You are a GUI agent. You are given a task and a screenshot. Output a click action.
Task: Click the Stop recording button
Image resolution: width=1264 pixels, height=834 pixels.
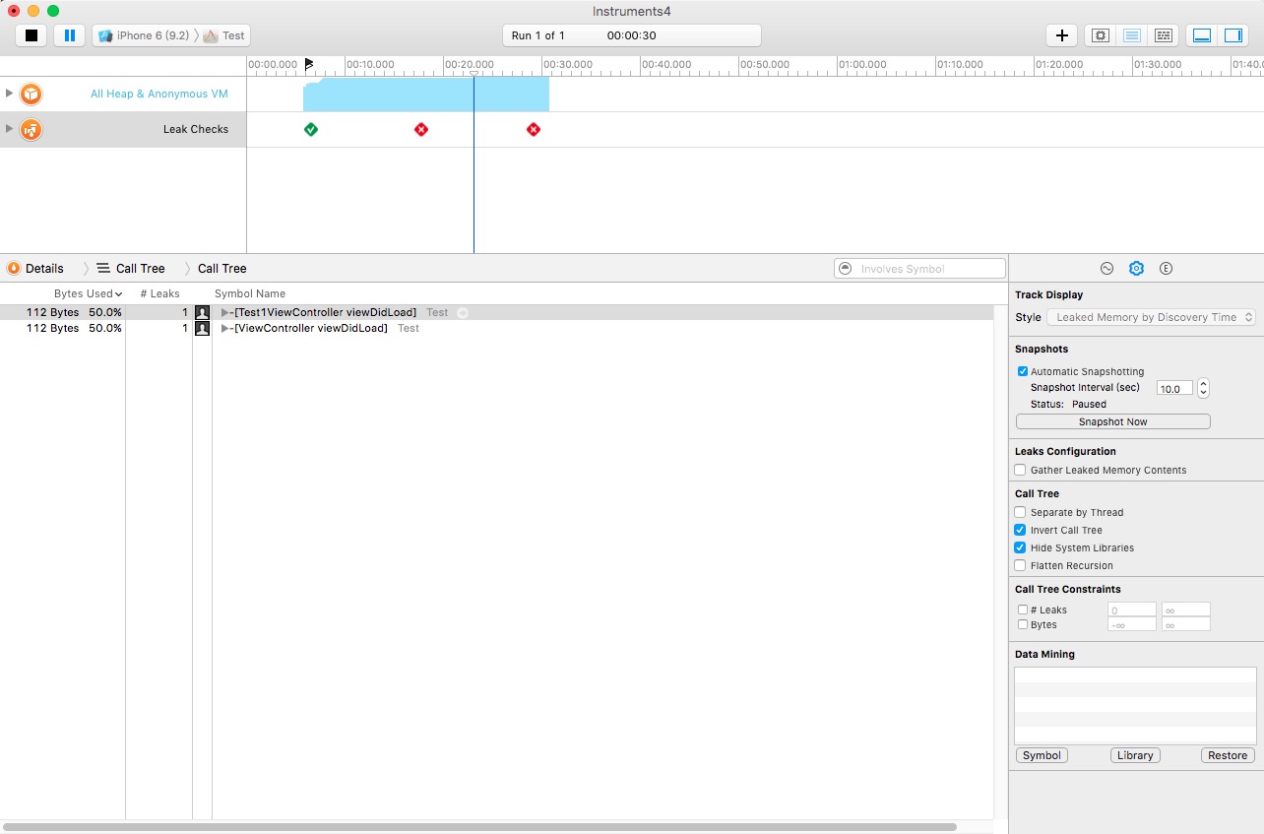[x=32, y=35]
